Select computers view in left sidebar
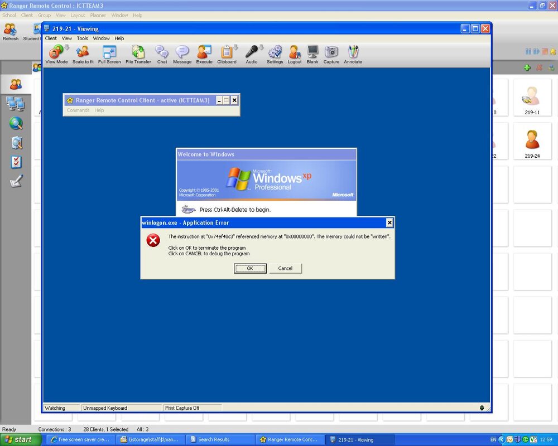The width and height of the screenshot is (558, 446). (x=15, y=104)
